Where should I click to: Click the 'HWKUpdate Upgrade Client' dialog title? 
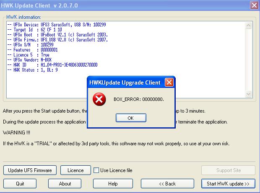[x=125, y=82]
